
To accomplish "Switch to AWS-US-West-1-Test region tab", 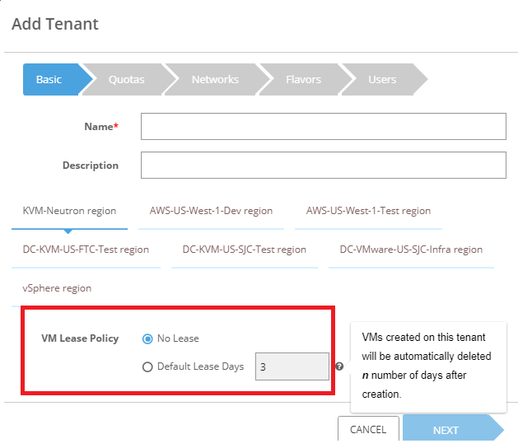I will pyautogui.click(x=368, y=211).
